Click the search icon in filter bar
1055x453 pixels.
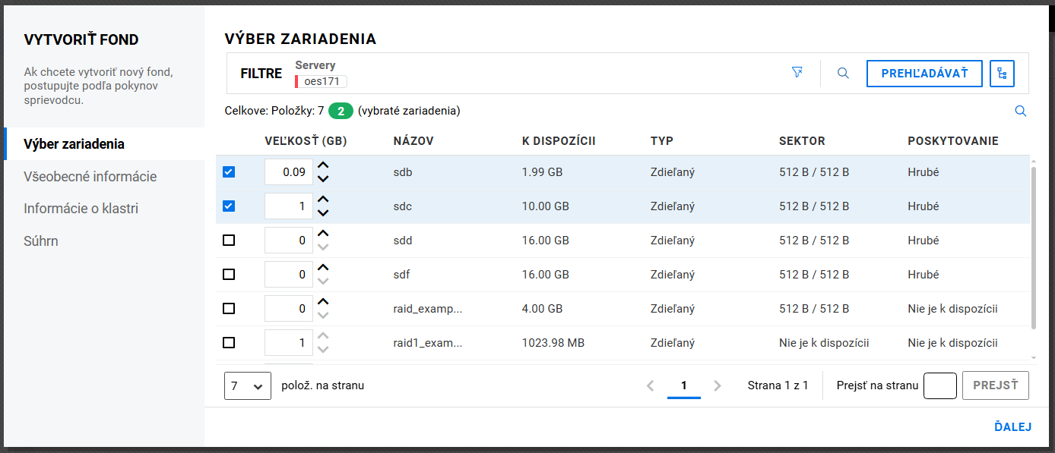tap(843, 74)
